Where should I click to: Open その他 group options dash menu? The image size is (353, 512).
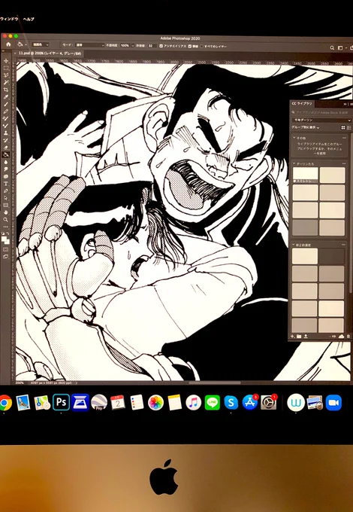[344, 138]
